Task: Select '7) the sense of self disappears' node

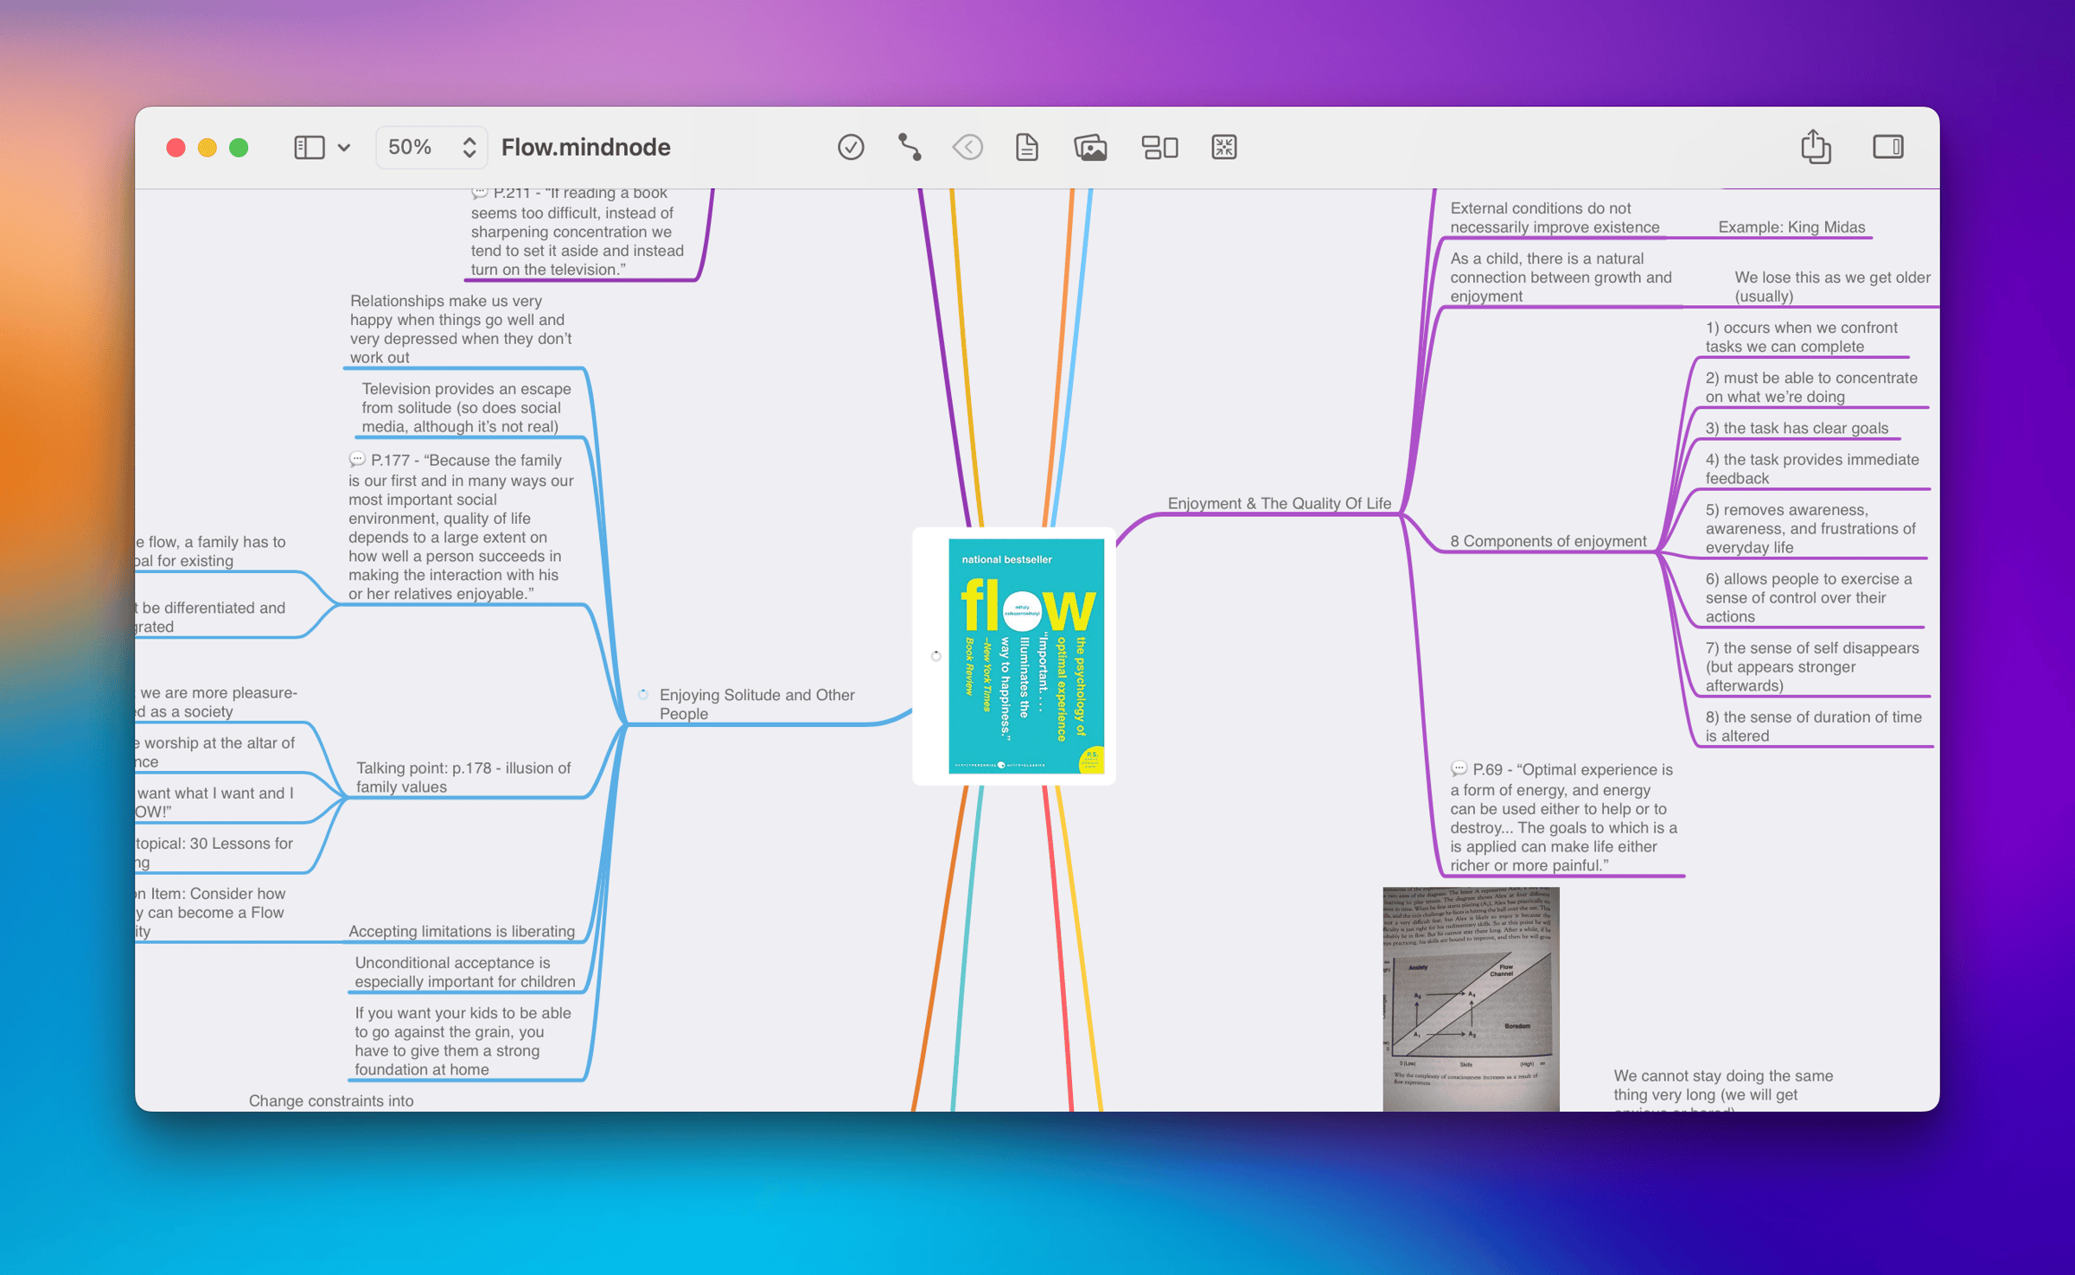Action: click(1811, 666)
